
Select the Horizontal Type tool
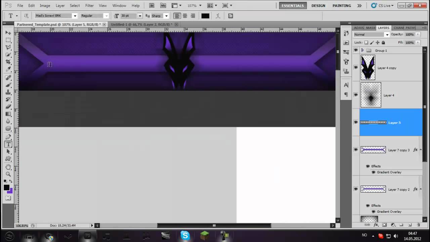click(x=8, y=144)
